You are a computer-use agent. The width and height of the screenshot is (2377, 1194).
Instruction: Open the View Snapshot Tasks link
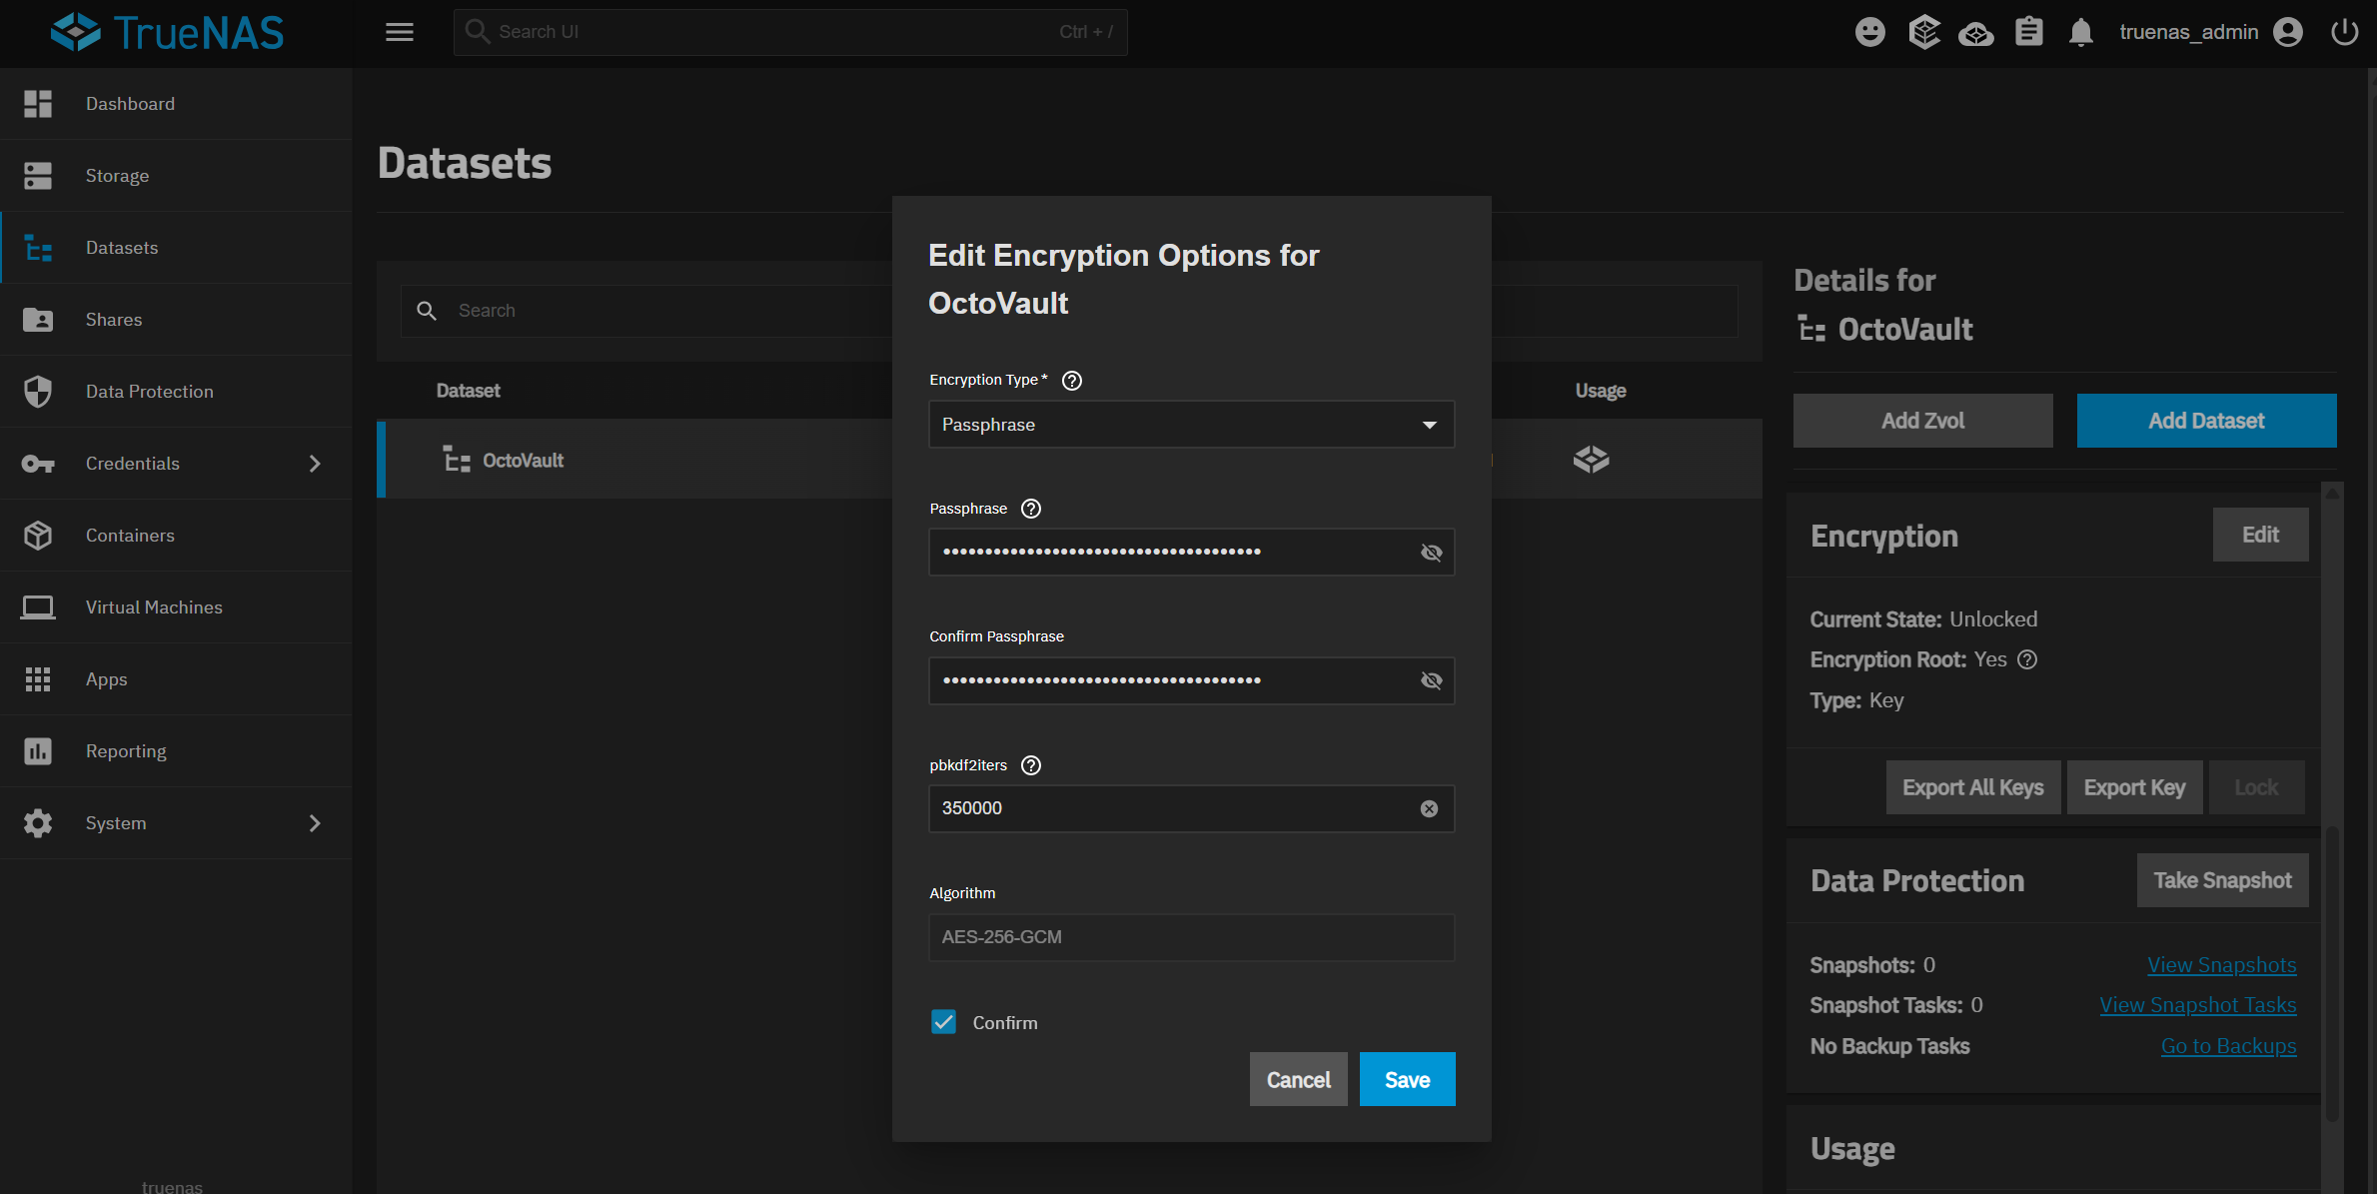click(2197, 1005)
